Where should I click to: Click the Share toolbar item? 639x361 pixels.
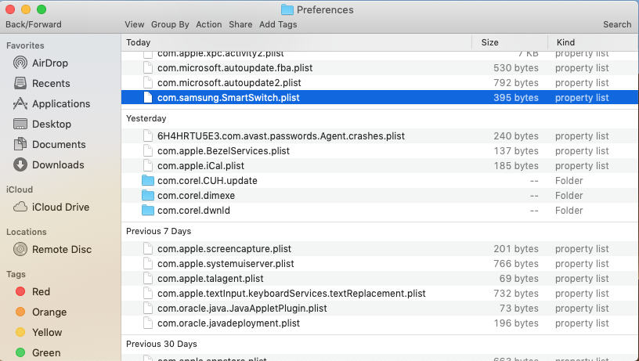point(240,24)
